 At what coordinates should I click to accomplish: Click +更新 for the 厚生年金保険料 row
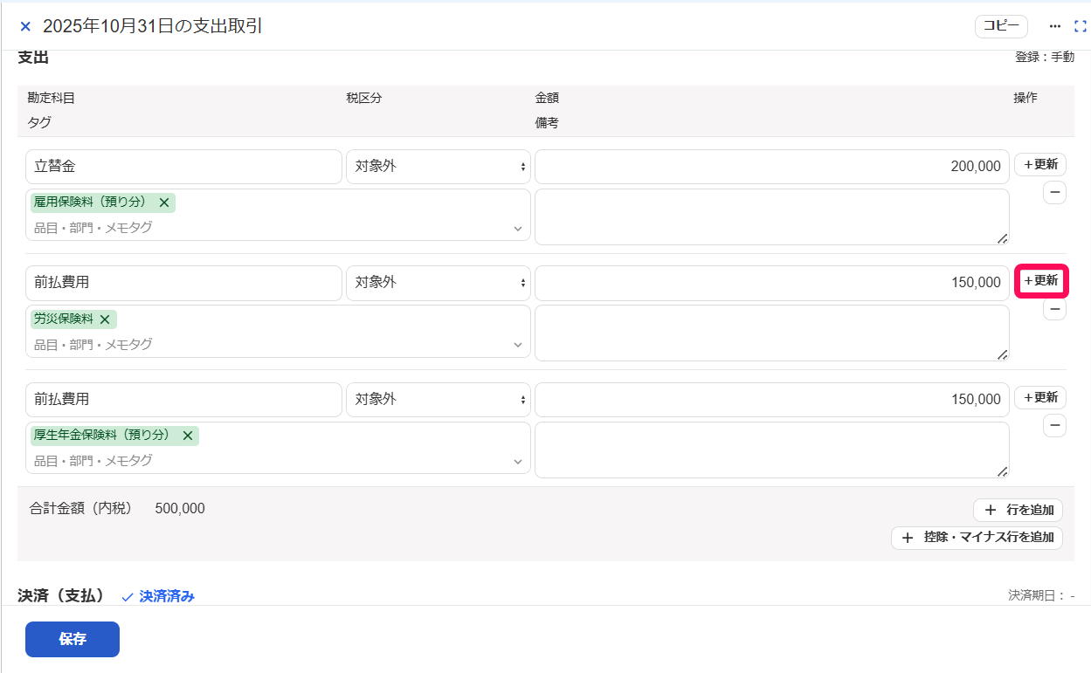[1040, 397]
